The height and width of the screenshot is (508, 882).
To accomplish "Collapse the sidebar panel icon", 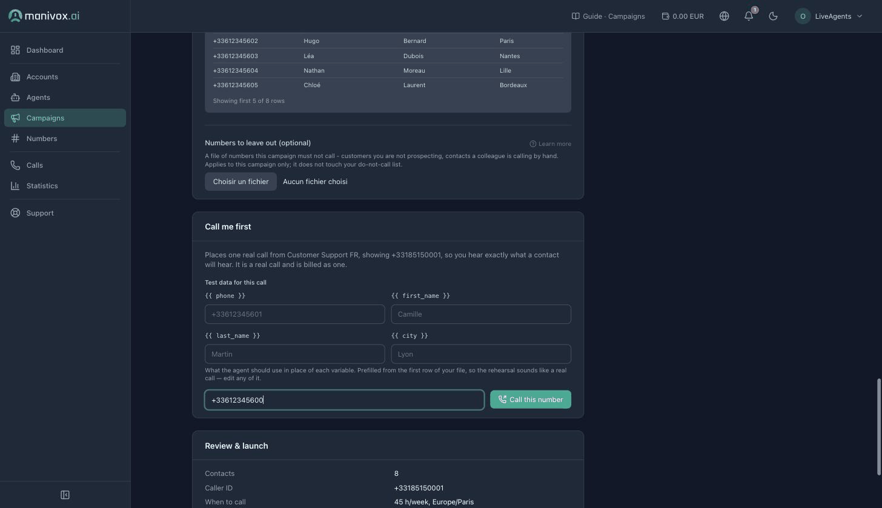I will tap(65, 495).
